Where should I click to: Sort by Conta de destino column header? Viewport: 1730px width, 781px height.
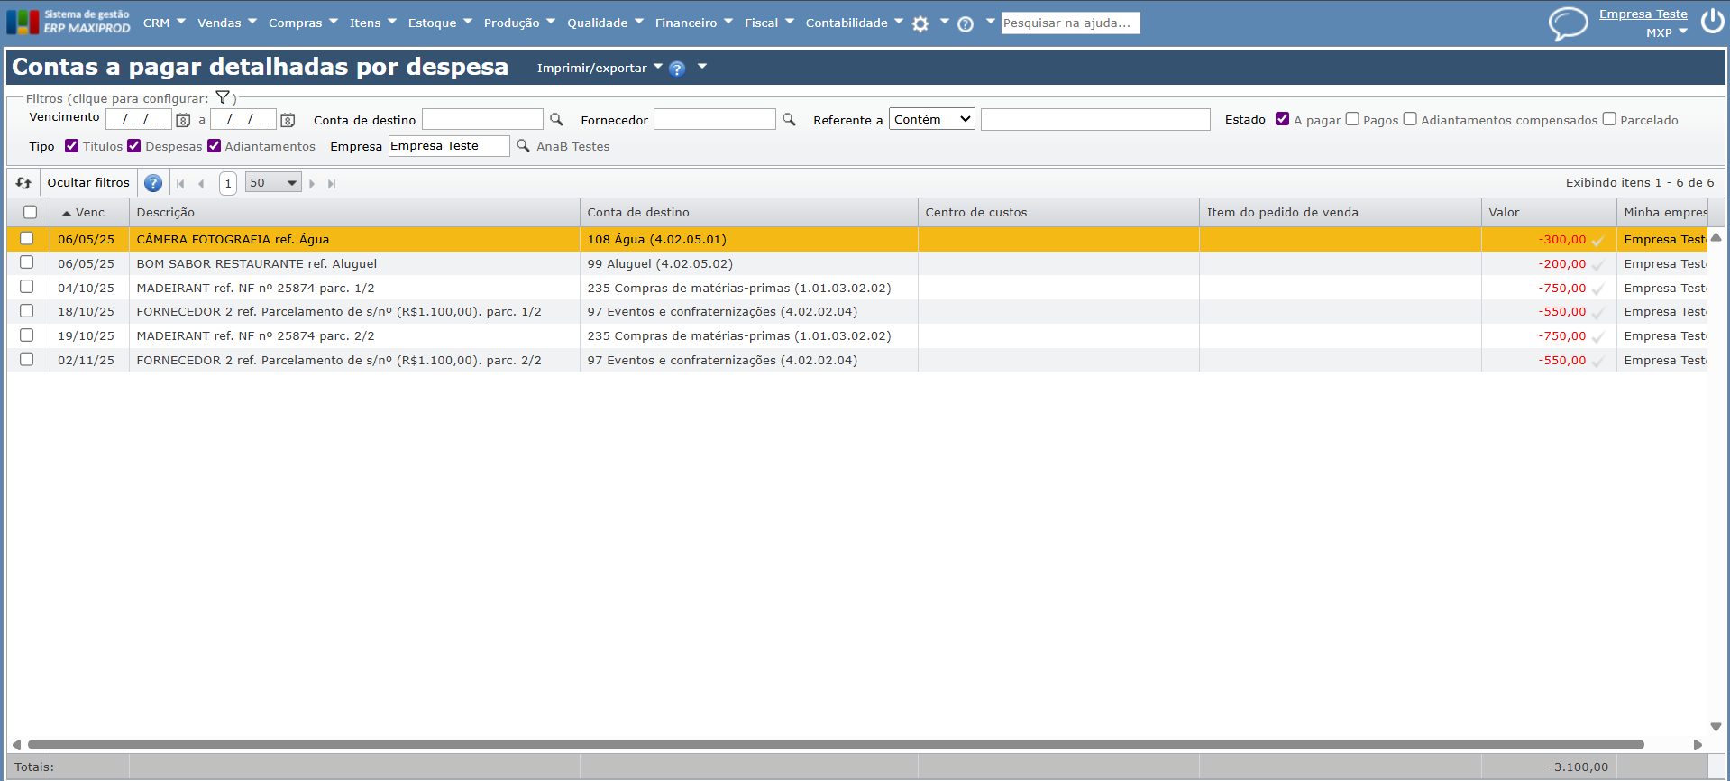748,213
